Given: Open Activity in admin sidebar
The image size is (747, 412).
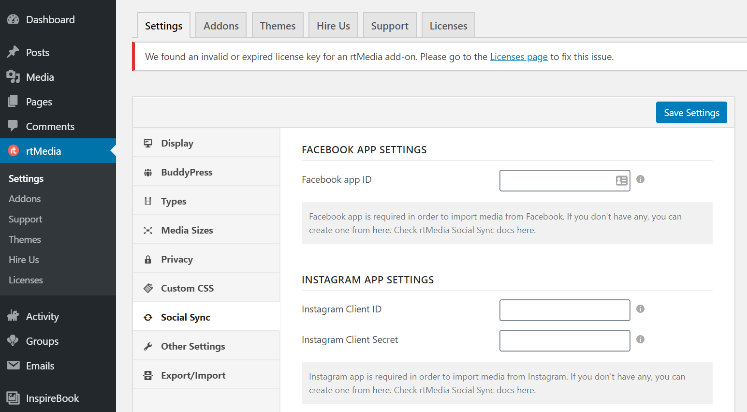Looking at the screenshot, I should tap(58, 316).
